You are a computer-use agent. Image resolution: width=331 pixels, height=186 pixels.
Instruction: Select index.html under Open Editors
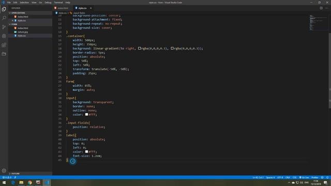point(30,17)
